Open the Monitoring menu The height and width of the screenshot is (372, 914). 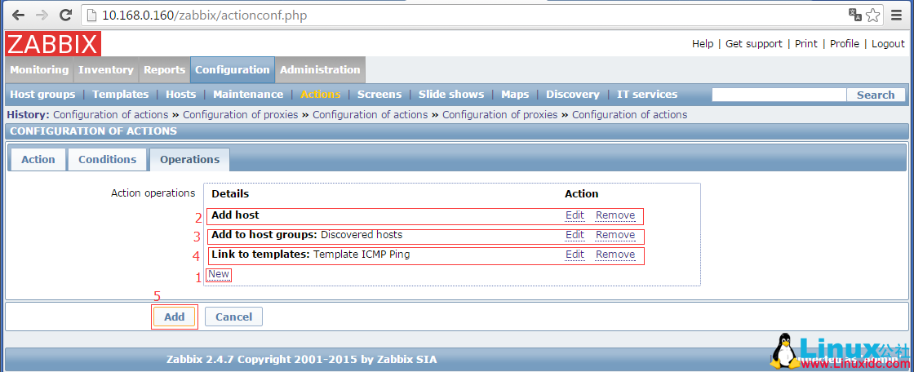pos(39,70)
